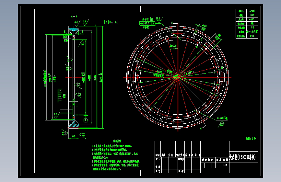Screen dimensions: 281x182
Task: Click the runout tolerance frame '0.1 A' at top
Action: [x=111, y=22]
